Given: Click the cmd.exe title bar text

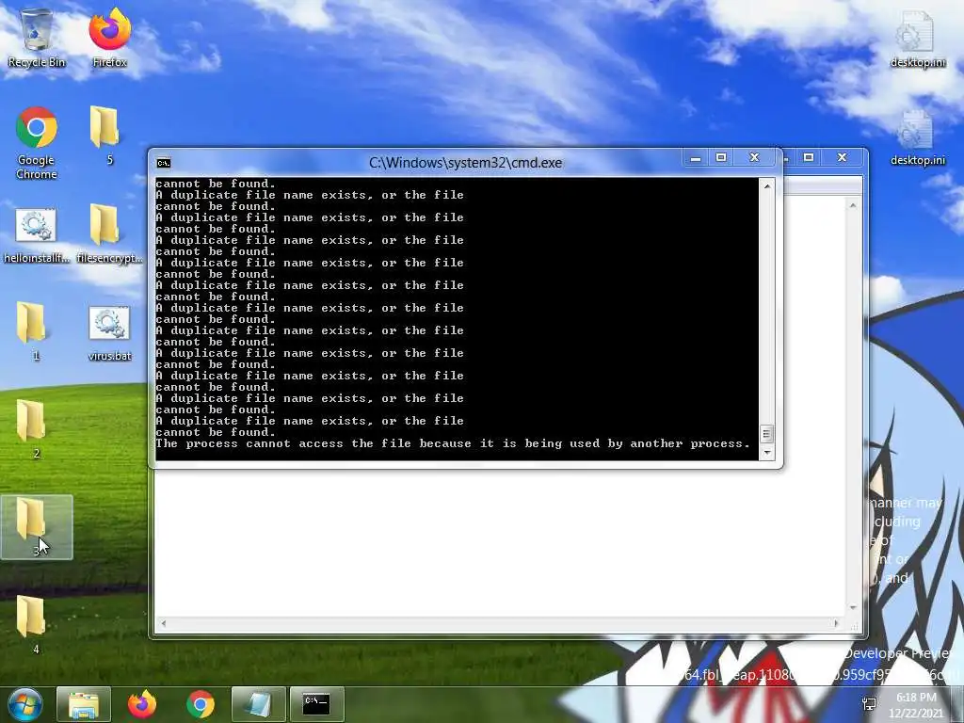Looking at the screenshot, I should [465, 163].
